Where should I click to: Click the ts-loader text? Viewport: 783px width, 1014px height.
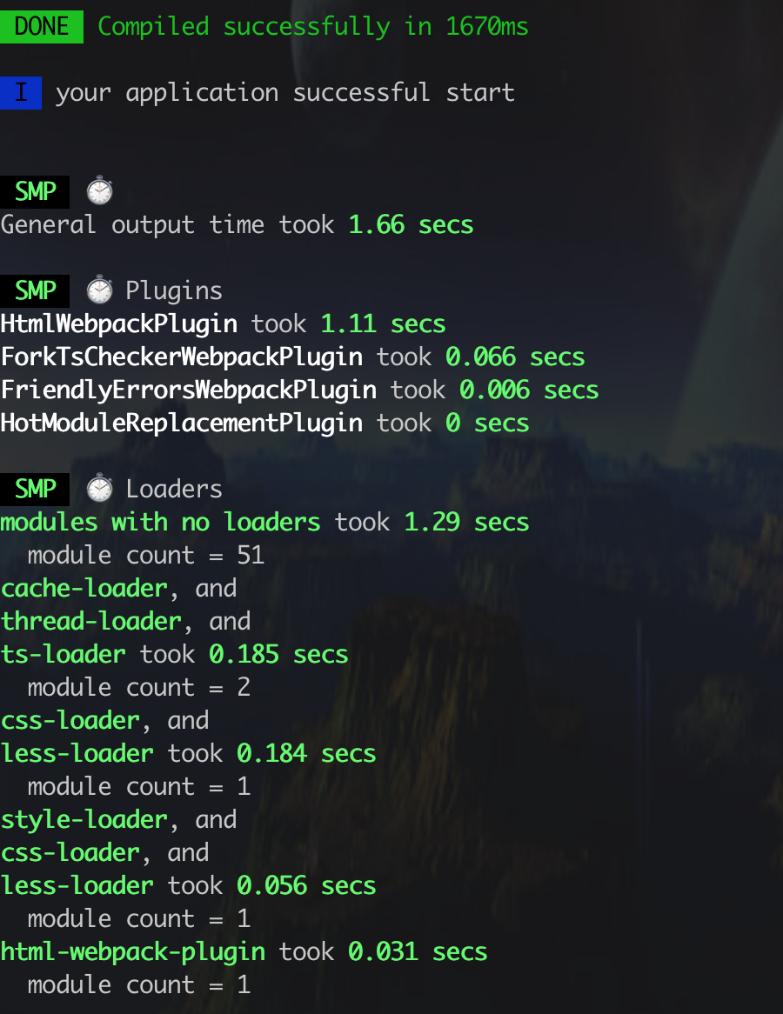click(x=63, y=655)
